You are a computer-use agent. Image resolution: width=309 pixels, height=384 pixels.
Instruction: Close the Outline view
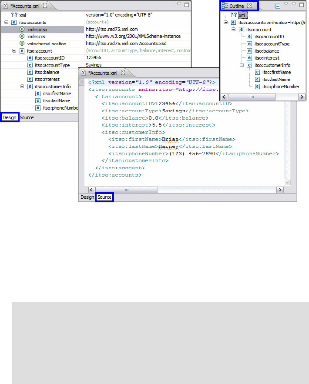(x=249, y=5)
